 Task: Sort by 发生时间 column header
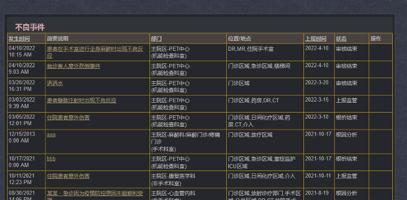(x=19, y=39)
